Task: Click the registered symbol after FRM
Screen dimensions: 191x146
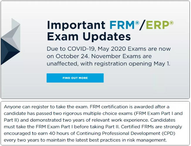Action: [x=137, y=23]
